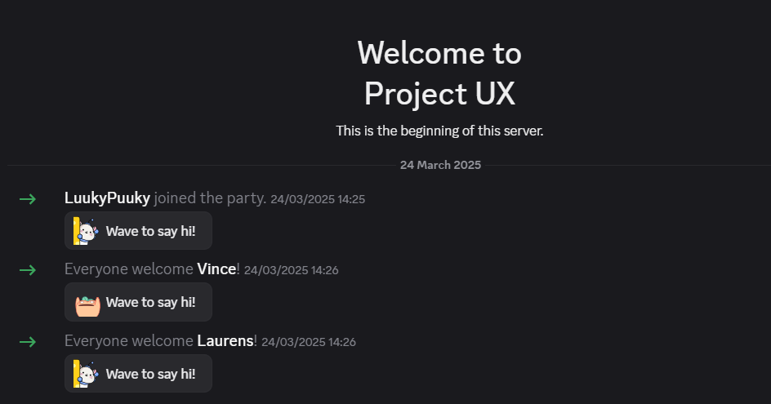Click the "24 March 2025" date divider
This screenshot has height=404, width=771.
(440, 165)
